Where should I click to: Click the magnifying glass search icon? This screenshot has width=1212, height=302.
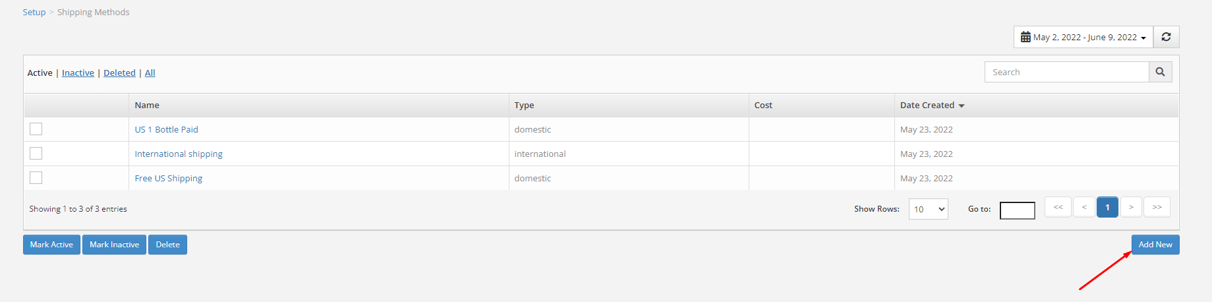click(x=1160, y=72)
